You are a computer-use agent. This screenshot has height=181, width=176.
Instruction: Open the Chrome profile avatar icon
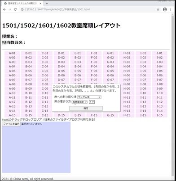click(x=165, y=9)
